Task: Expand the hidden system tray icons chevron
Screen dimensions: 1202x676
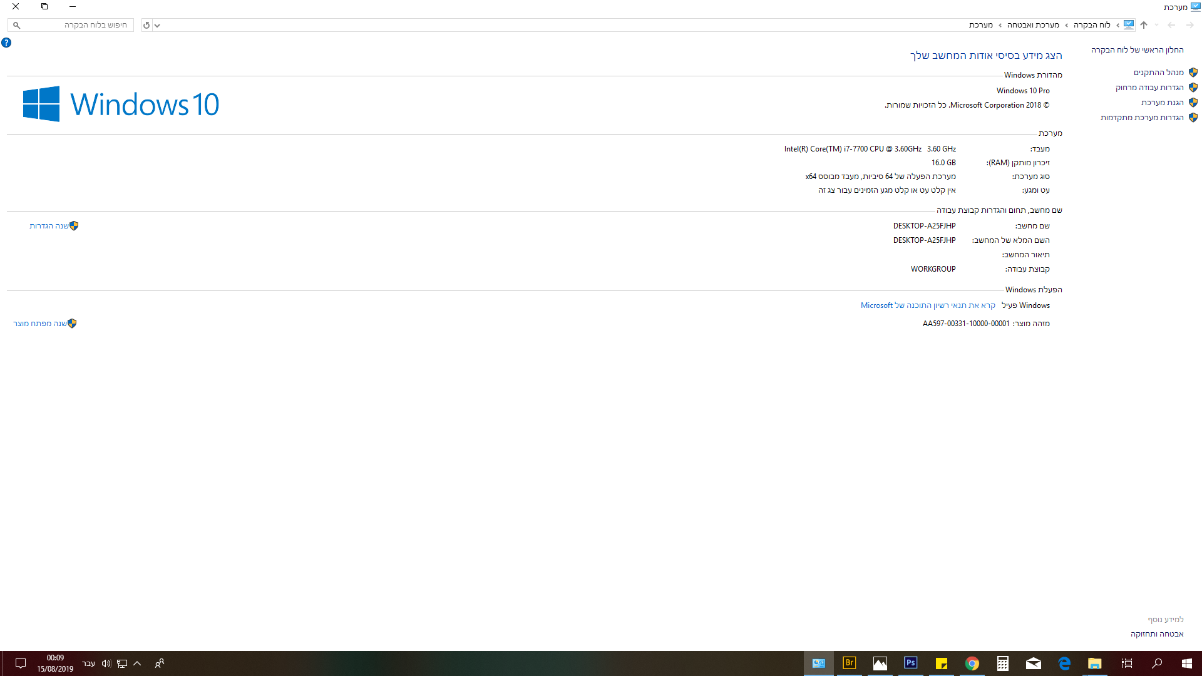Action: (137, 663)
